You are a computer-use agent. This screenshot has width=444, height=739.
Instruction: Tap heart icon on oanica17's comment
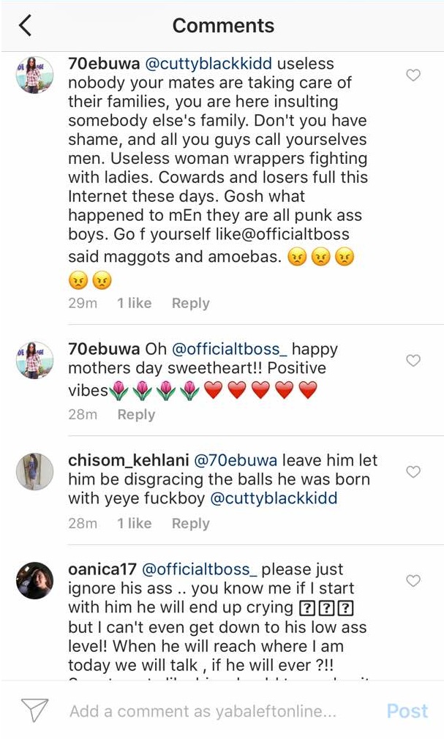coord(413,580)
